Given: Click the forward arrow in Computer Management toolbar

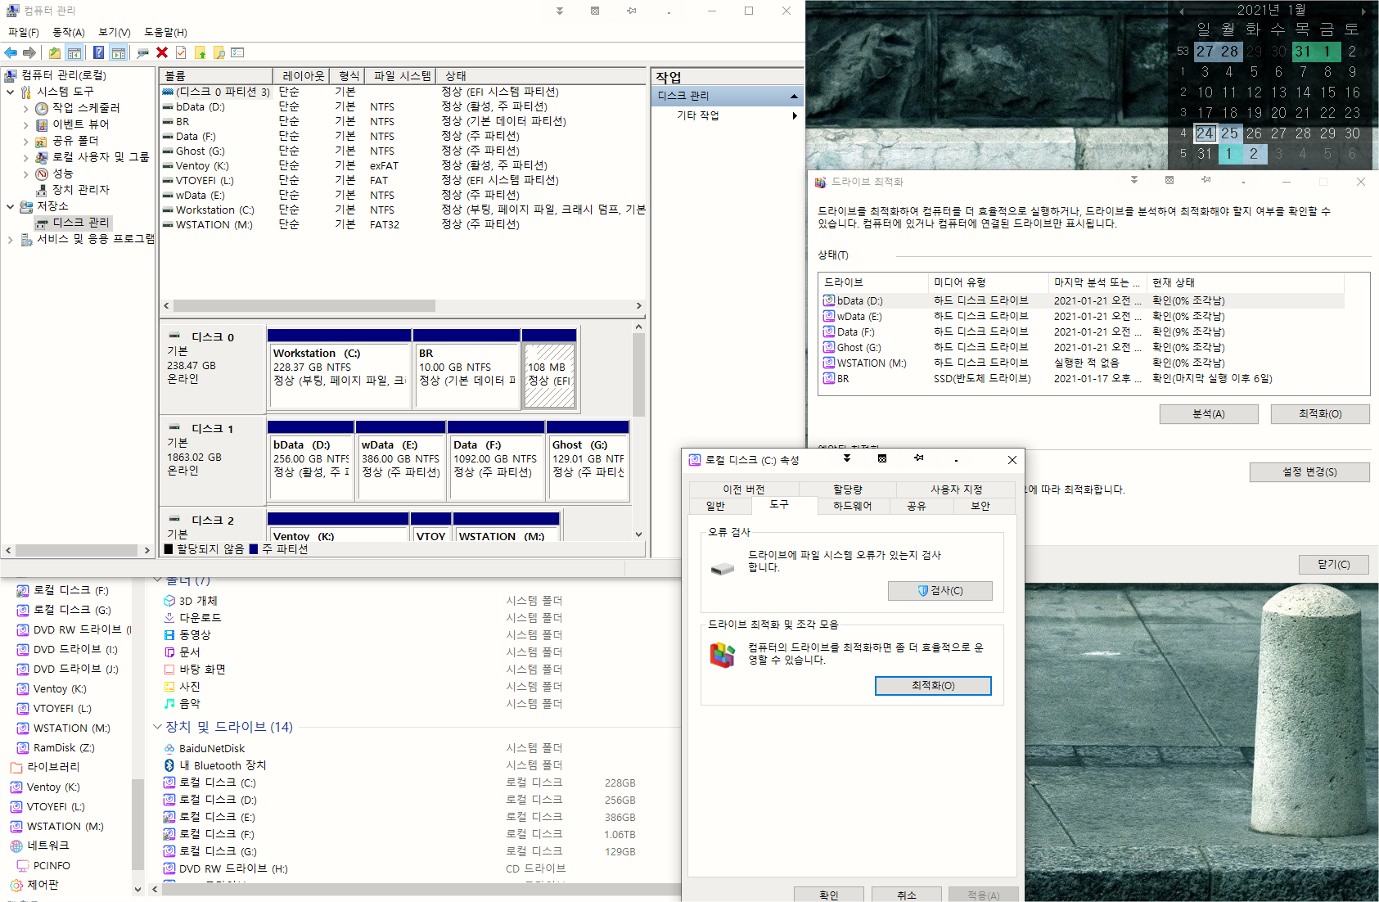Looking at the screenshot, I should [29, 52].
